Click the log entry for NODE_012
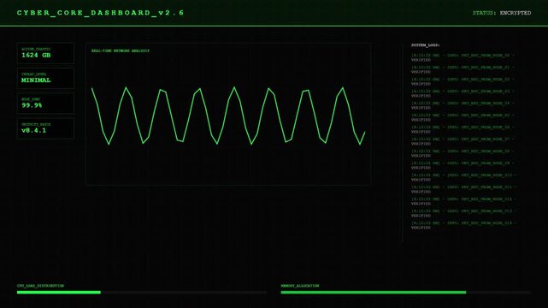The image size is (548, 308). pyautogui.click(x=463, y=201)
